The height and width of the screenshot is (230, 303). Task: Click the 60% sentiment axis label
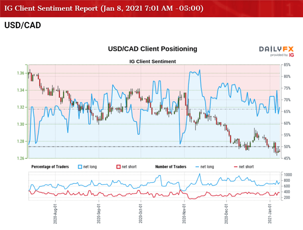tap(287, 123)
